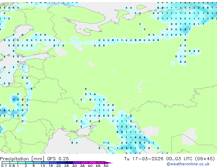
Task: Select the 30–35 mm violet legend swatch
Action: [77, 163]
